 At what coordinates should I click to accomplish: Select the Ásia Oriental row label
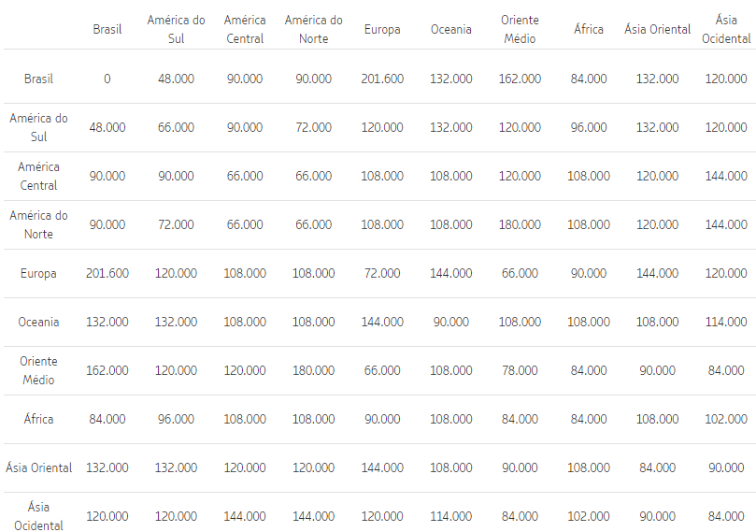[x=39, y=467]
